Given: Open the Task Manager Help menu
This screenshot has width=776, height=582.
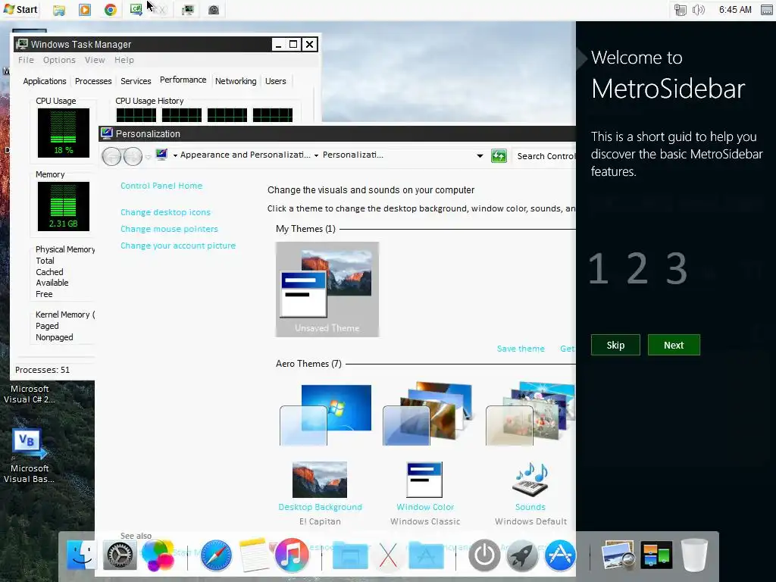Looking at the screenshot, I should (124, 60).
